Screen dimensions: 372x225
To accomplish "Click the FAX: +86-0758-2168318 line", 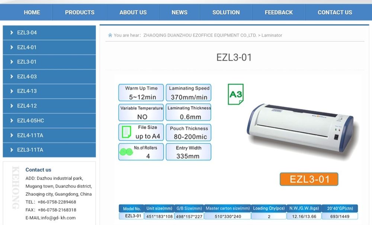I will (x=51, y=210).
